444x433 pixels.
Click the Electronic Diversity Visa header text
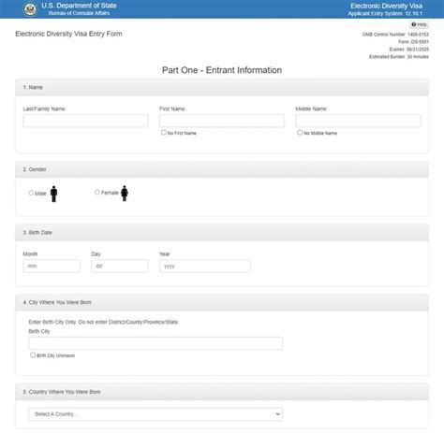click(386, 6)
